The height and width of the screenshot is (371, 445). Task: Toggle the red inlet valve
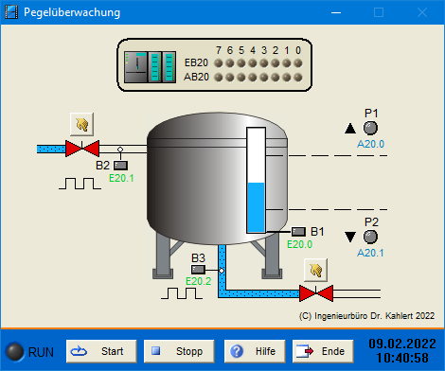82,149
